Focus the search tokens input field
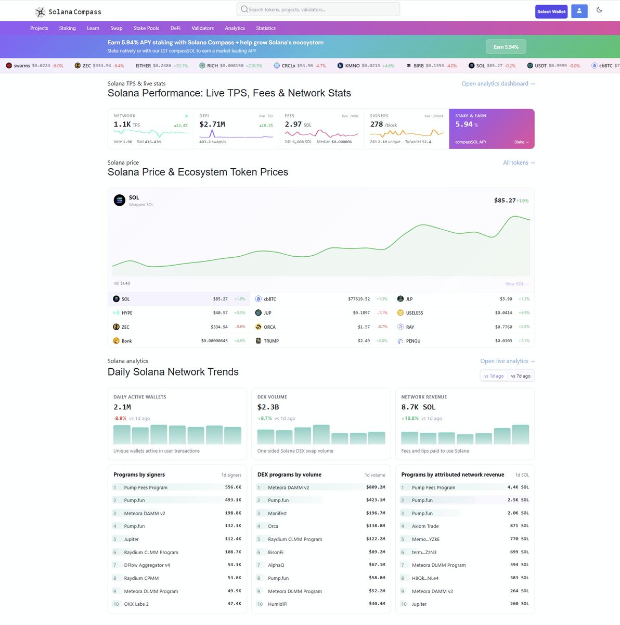The image size is (620, 625). click(318, 9)
